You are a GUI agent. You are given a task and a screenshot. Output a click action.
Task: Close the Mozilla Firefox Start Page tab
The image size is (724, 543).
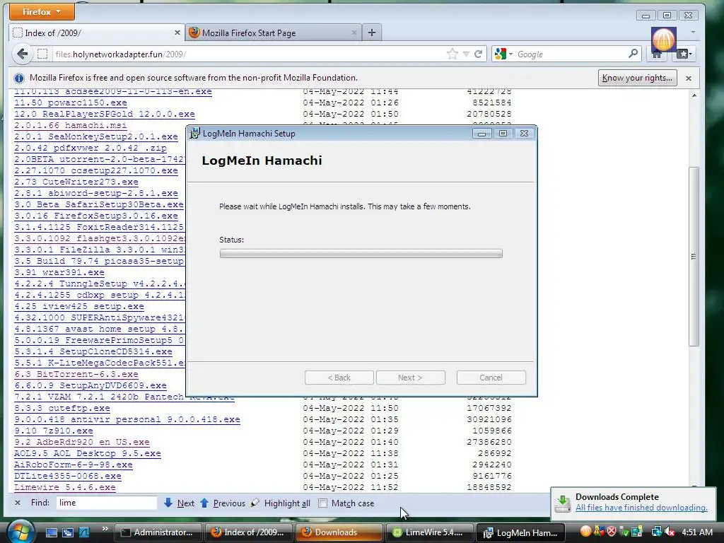[x=354, y=33]
